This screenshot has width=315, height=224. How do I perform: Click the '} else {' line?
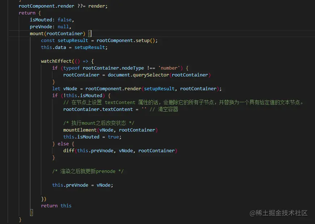[63, 144]
